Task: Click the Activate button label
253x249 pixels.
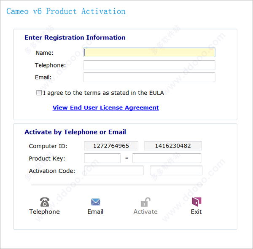Action: point(145,212)
